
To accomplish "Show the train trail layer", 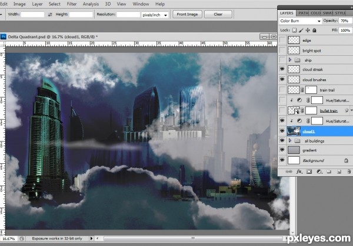I will [282, 90].
